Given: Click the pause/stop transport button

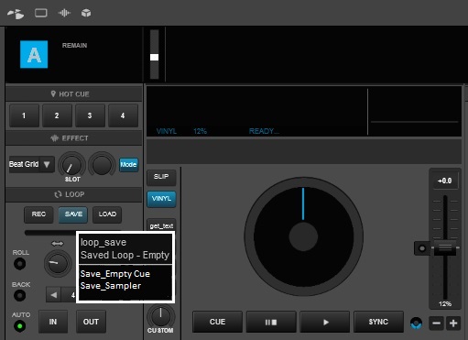Looking at the screenshot, I should [x=271, y=322].
